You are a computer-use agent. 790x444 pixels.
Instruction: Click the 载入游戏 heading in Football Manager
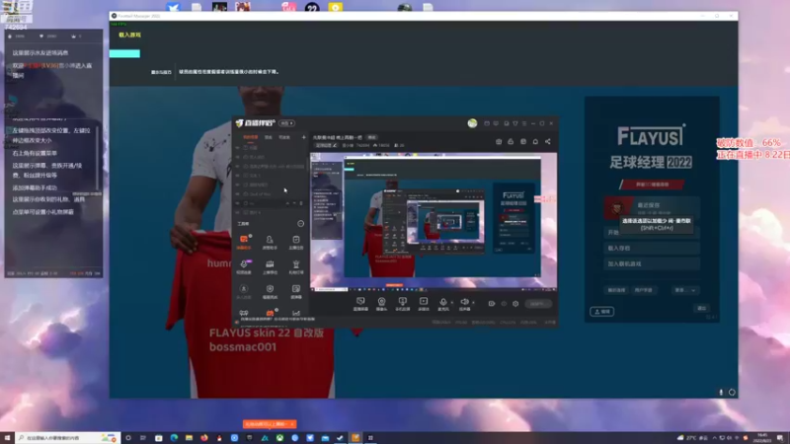coord(130,35)
